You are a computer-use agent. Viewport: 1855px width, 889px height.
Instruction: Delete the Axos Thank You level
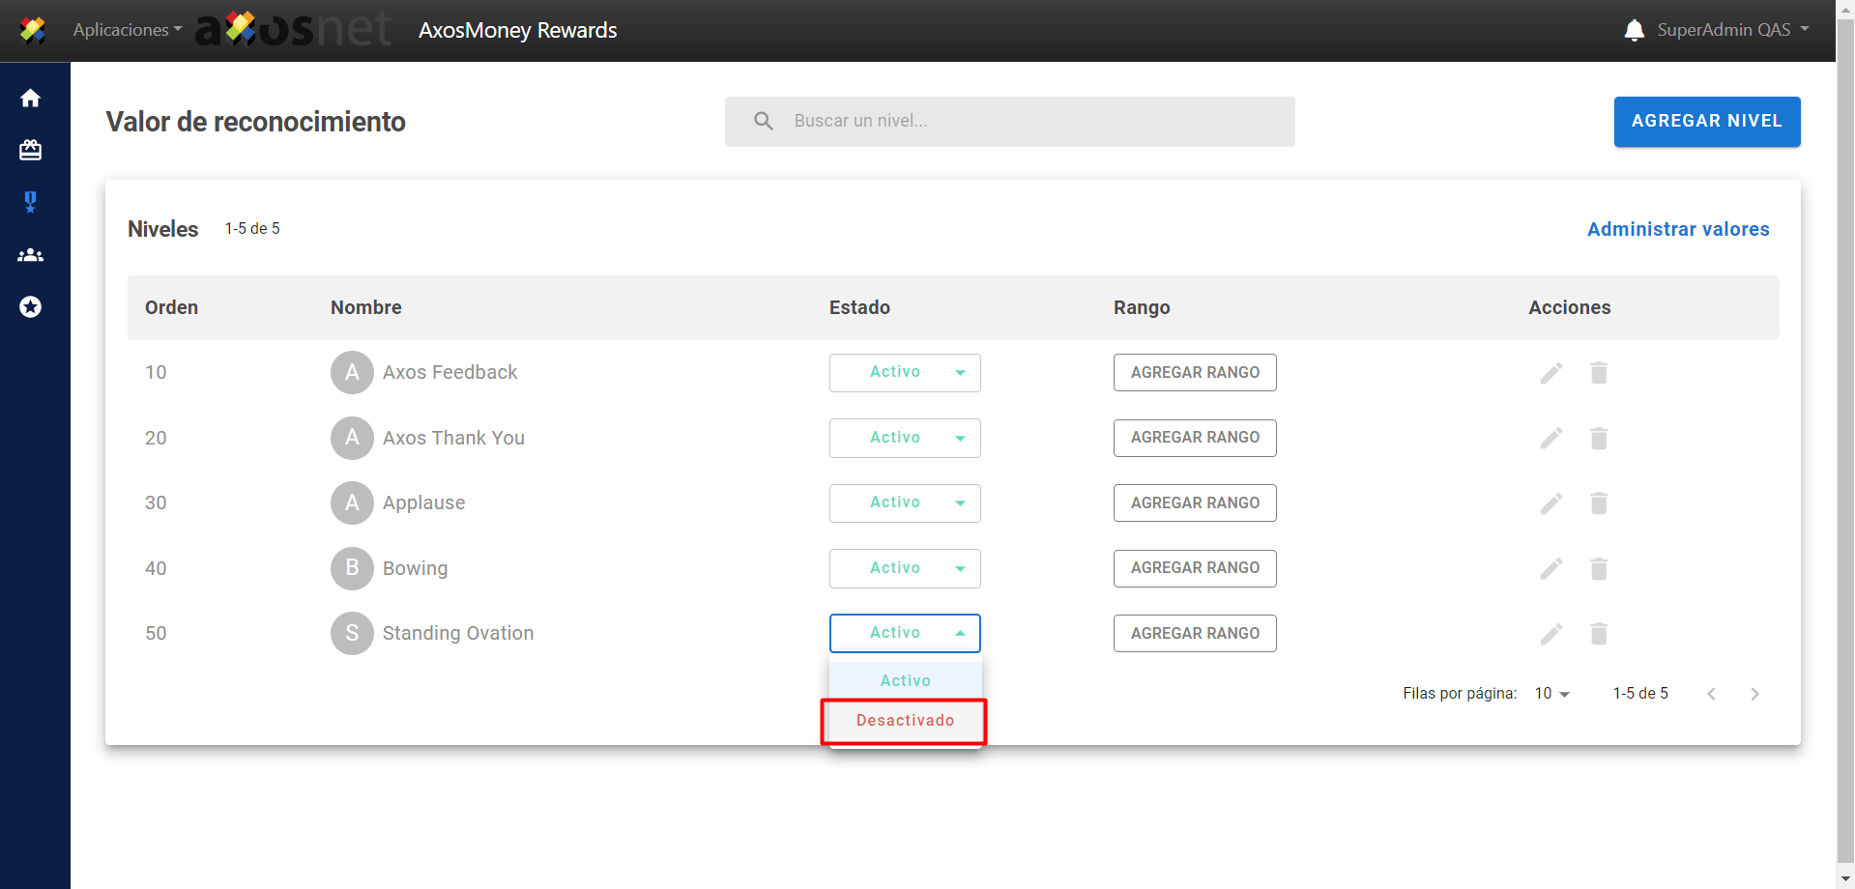point(1598,439)
